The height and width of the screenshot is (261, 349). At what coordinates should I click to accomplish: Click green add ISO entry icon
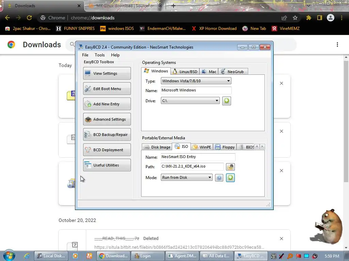[230, 177]
